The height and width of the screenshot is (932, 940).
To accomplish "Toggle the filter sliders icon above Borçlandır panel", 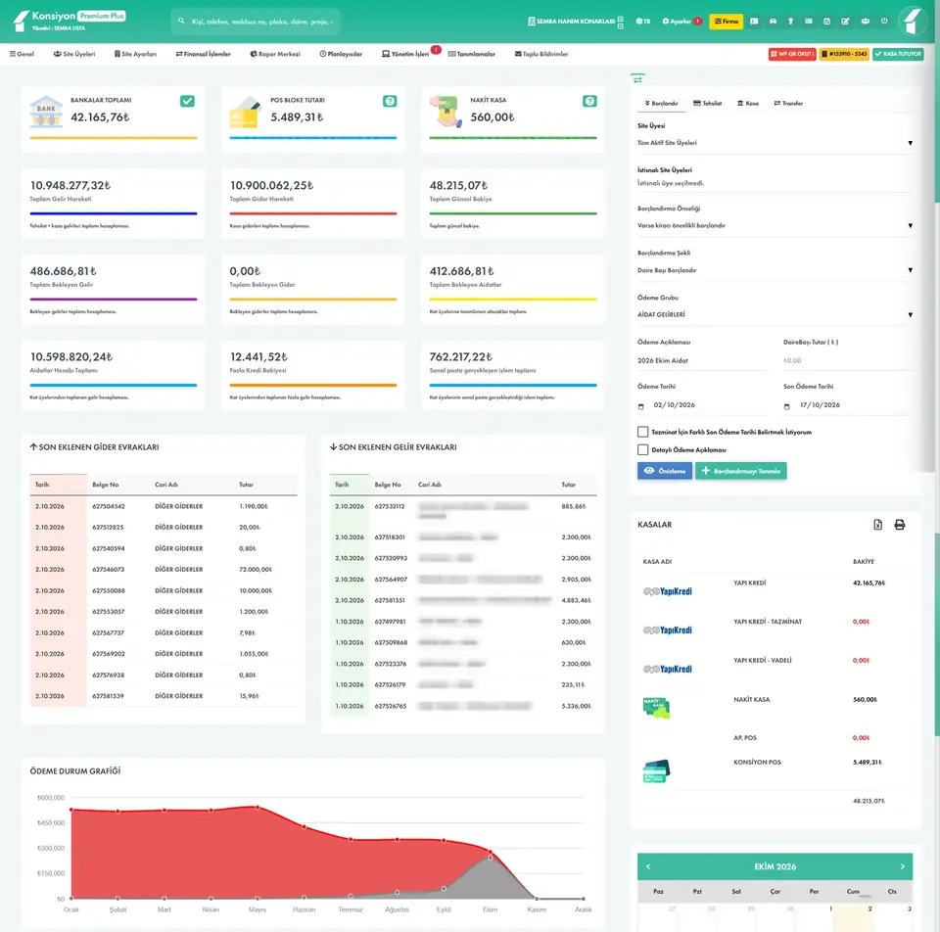I will click(637, 79).
